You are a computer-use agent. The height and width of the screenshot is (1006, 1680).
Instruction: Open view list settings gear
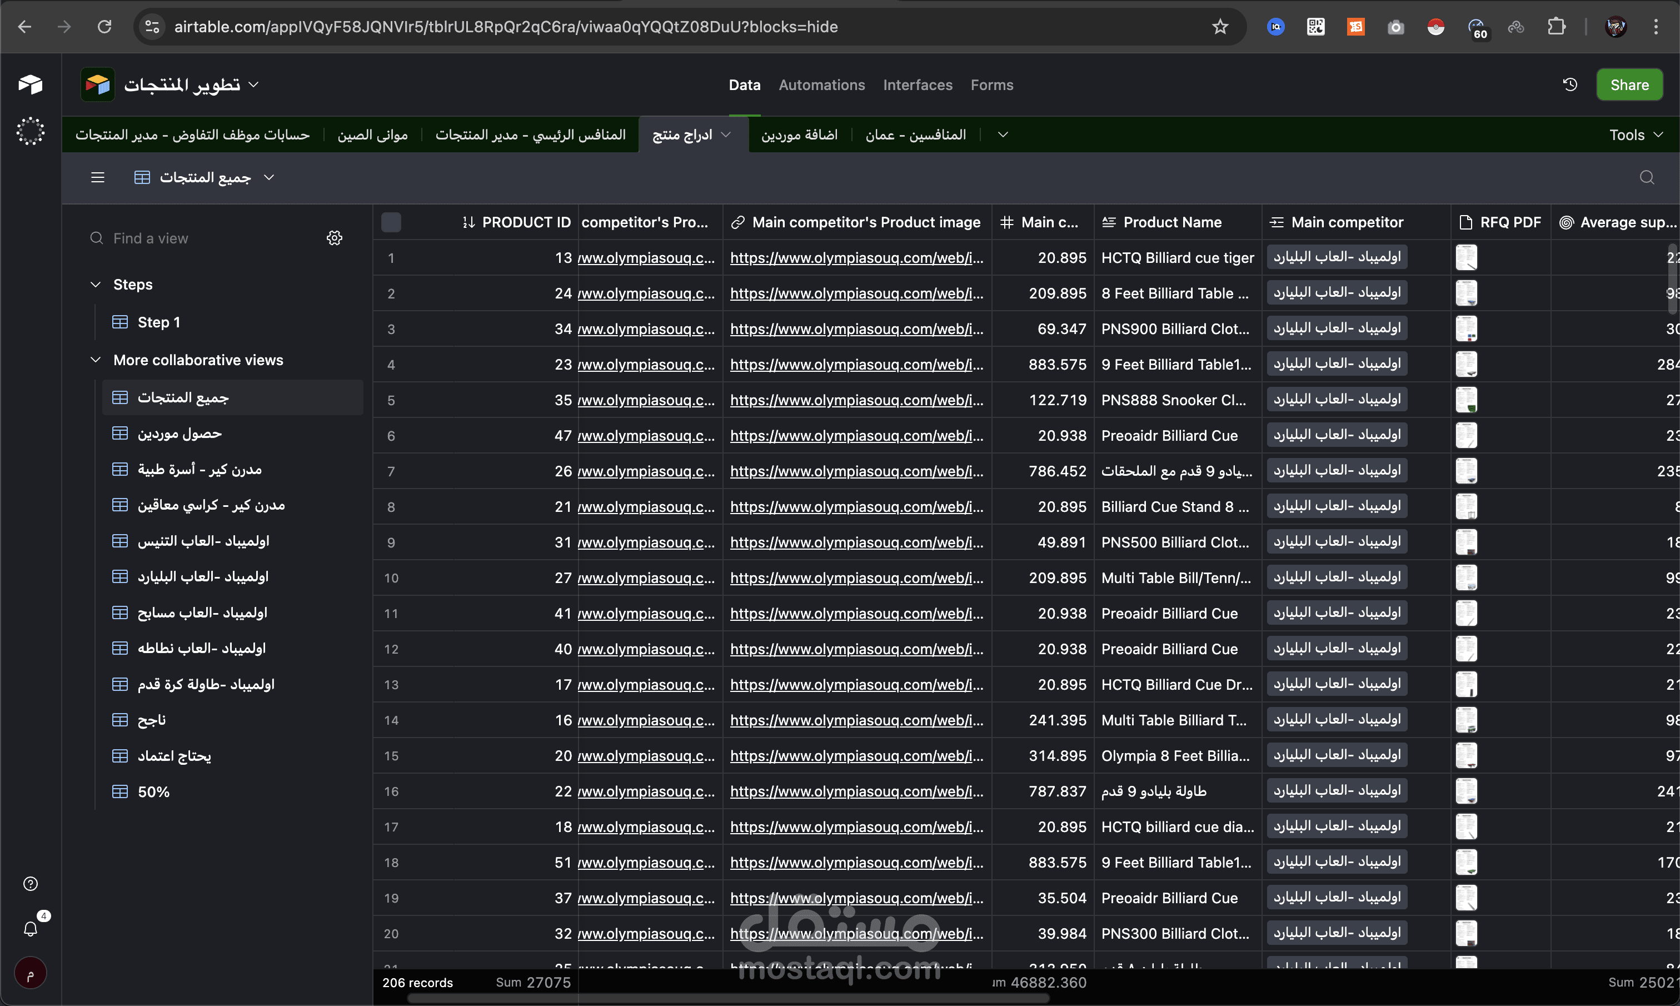[335, 238]
